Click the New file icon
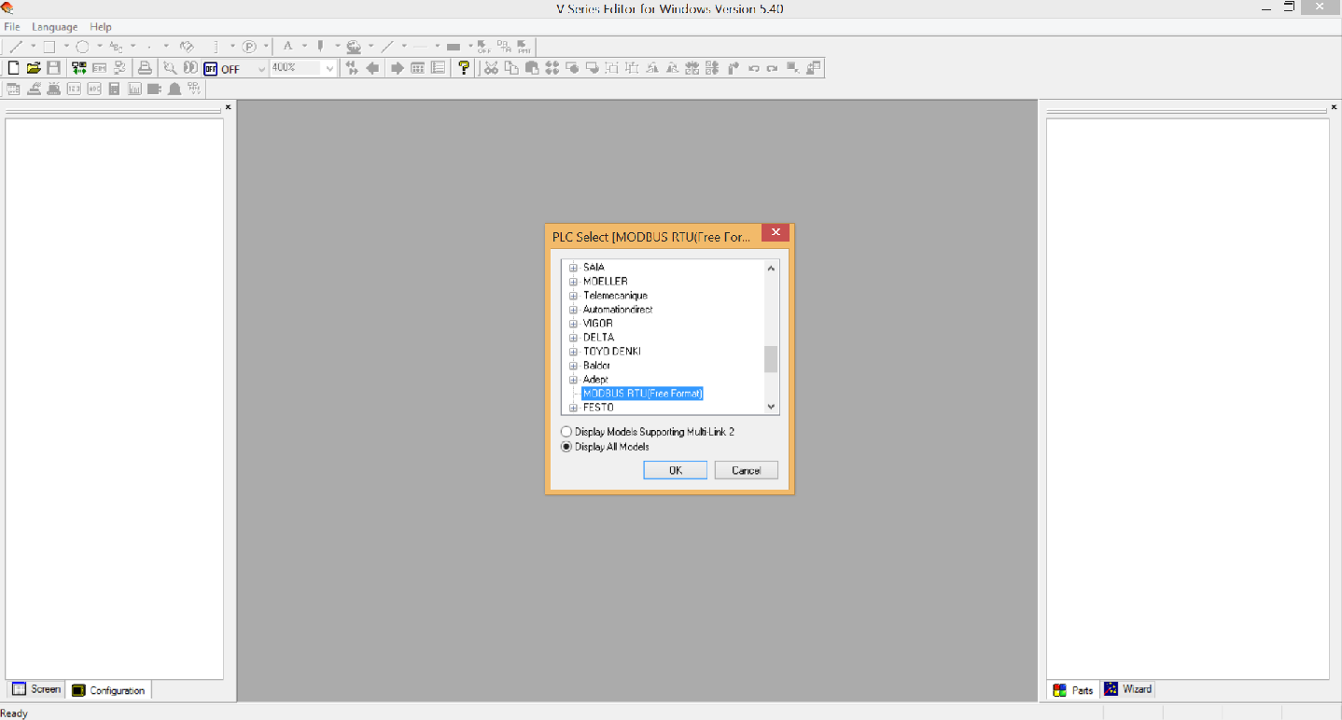This screenshot has height=720, width=1342. click(13, 68)
